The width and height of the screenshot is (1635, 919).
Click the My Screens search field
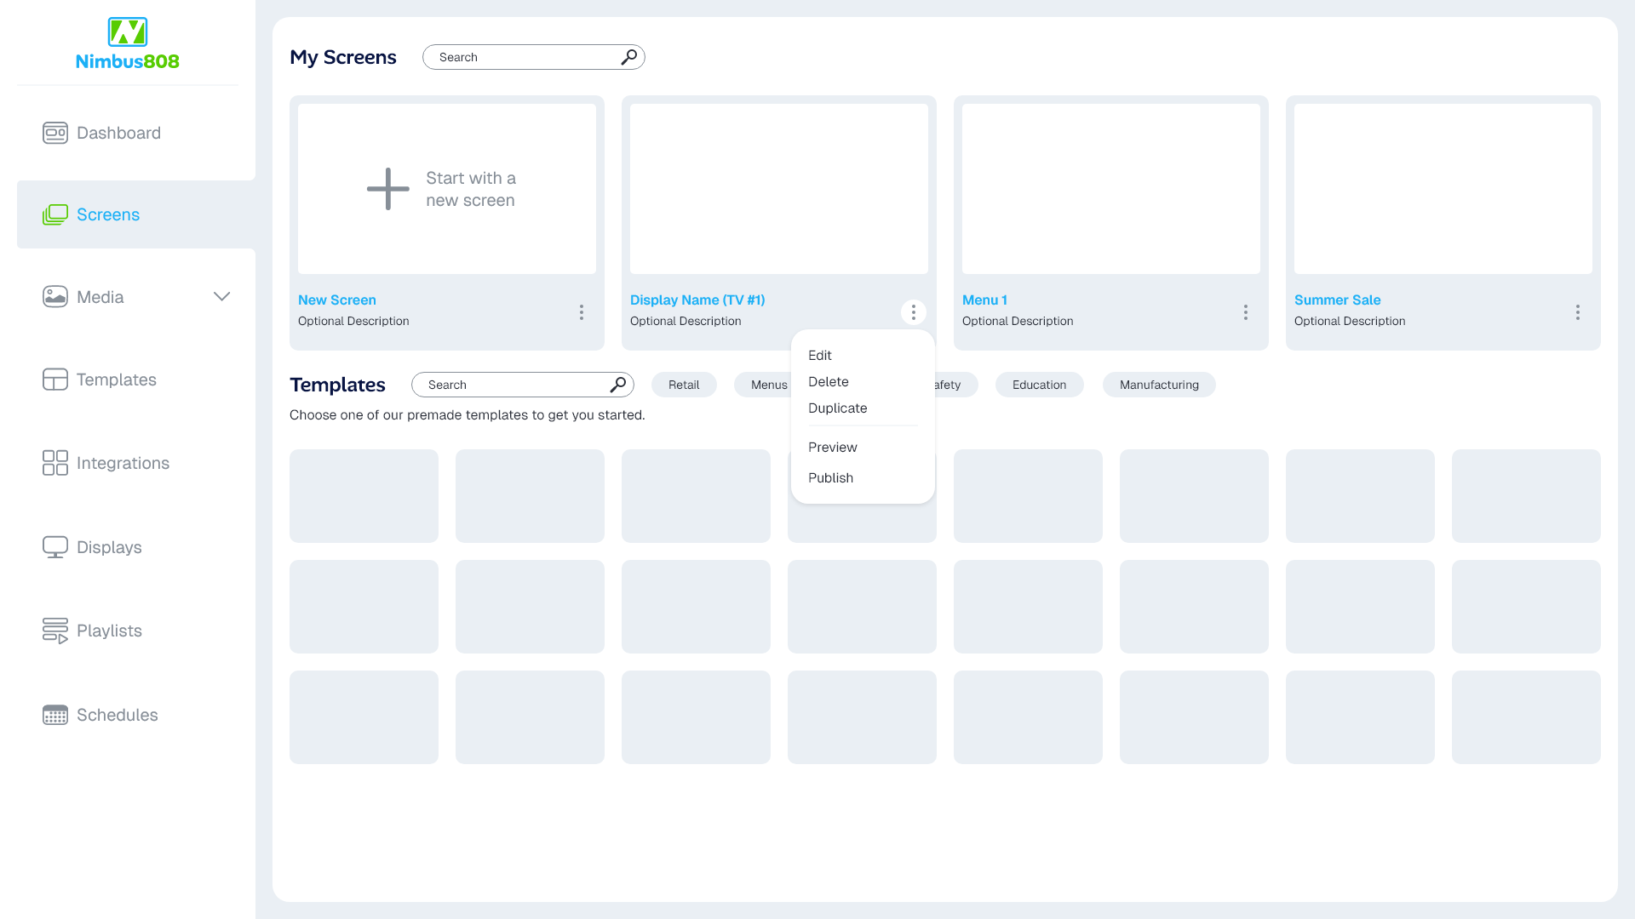pos(524,57)
